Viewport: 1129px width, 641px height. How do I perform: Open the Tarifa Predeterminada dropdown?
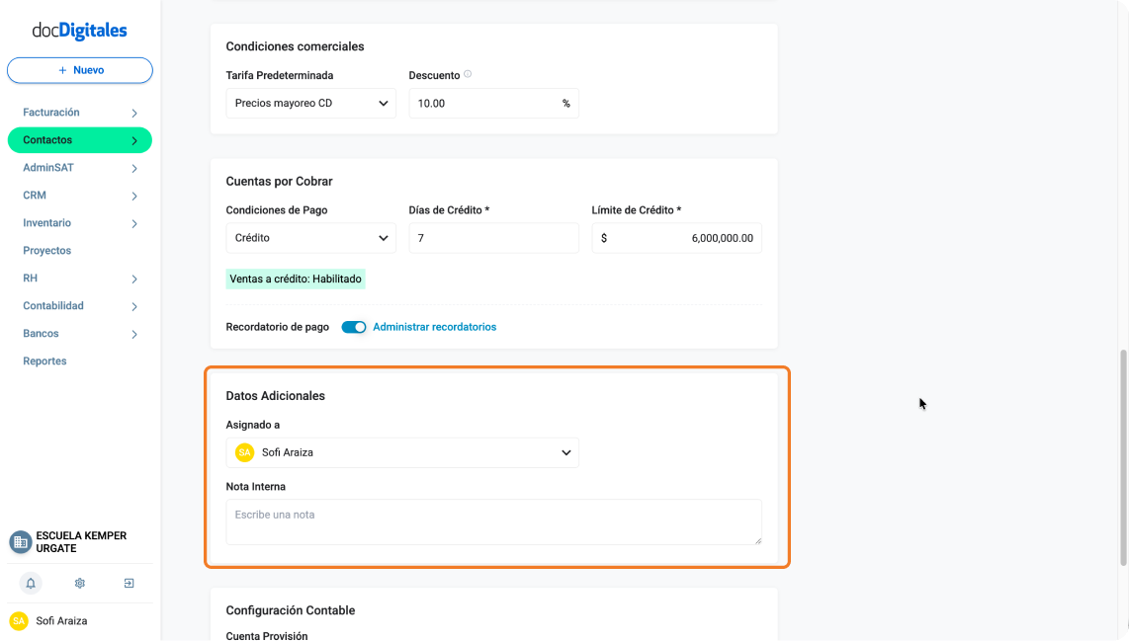(311, 104)
